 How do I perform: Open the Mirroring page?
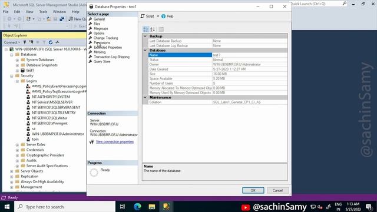click(100, 52)
